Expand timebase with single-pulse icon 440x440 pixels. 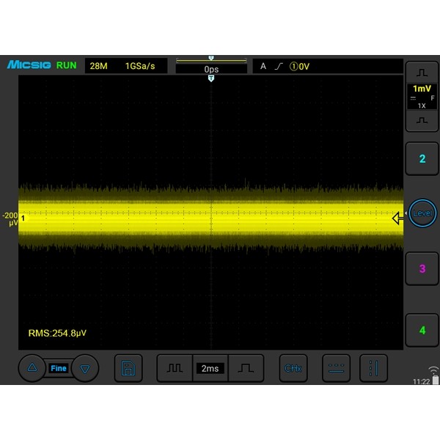(246, 368)
